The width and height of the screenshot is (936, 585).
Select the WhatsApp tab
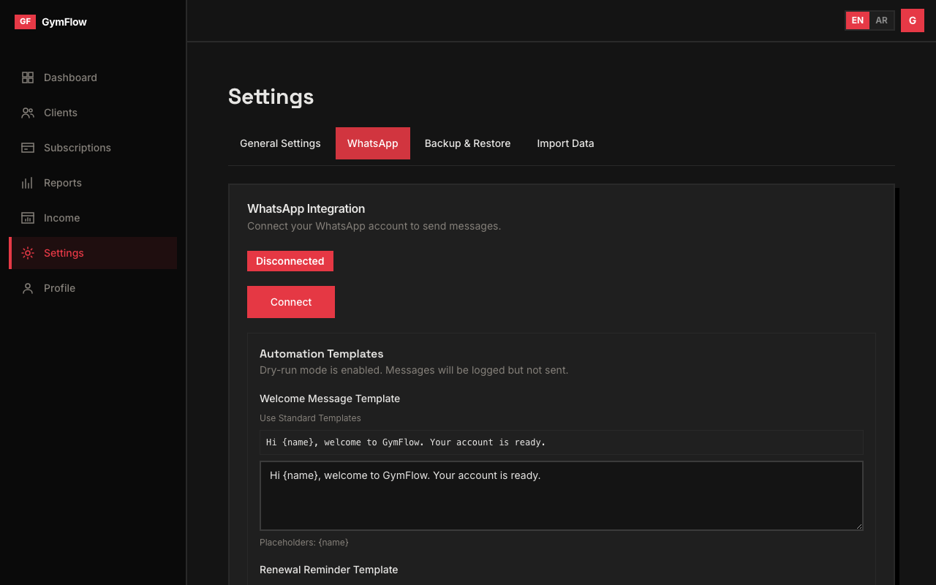click(372, 143)
